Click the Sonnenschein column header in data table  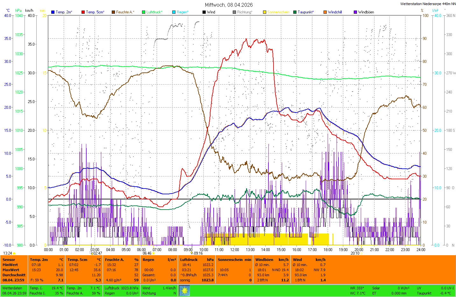click(x=230, y=260)
